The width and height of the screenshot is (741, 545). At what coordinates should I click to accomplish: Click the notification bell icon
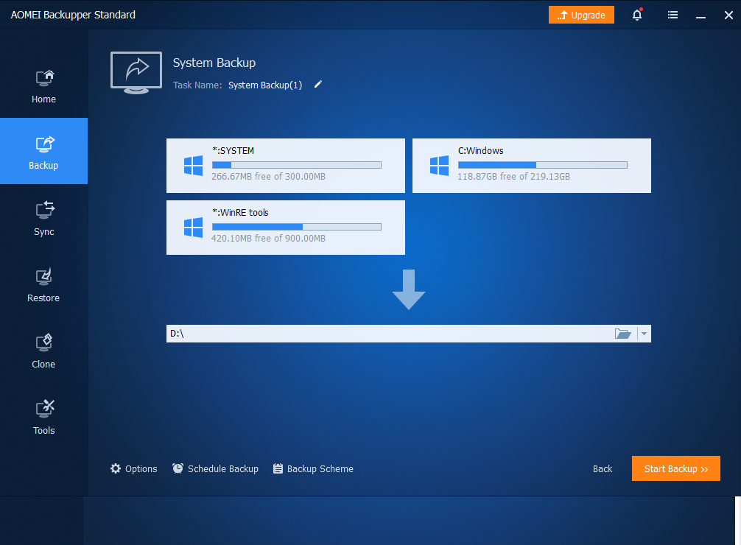pyautogui.click(x=637, y=15)
